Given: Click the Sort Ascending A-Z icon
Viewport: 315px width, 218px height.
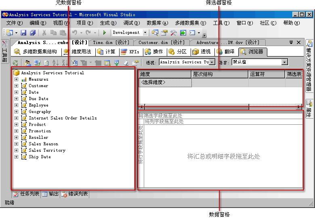Looking at the screenshot, I should 55,63.
